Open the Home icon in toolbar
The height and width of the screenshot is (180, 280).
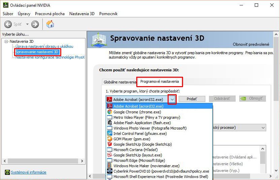coord(50,24)
